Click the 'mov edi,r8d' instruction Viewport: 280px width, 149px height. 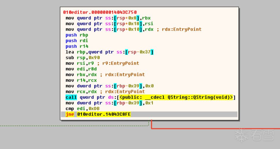(x=81, y=69)
